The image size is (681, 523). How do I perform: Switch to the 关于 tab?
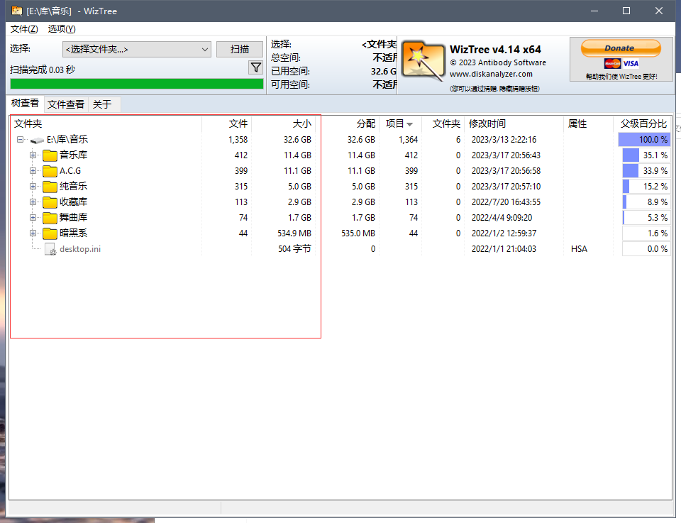pos(102,104)
